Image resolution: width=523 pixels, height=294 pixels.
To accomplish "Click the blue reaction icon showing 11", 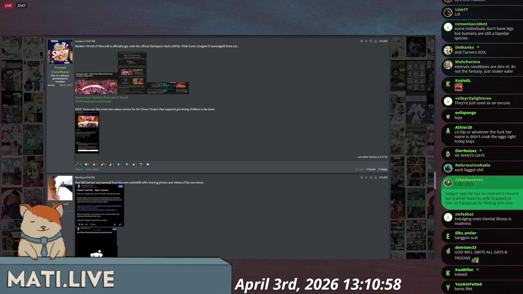I will point(118,164).
